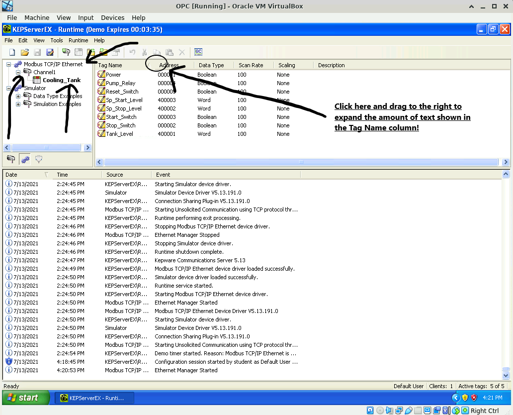This screenshot has width=513, height=415.
Task: Click the Windows Start button
Action: click(x=26, y=398)
